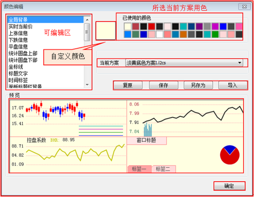Image resolution: width=254 pixels, height=197 pixels.
Task: Open the large custom color box
Action: (106, 31)
